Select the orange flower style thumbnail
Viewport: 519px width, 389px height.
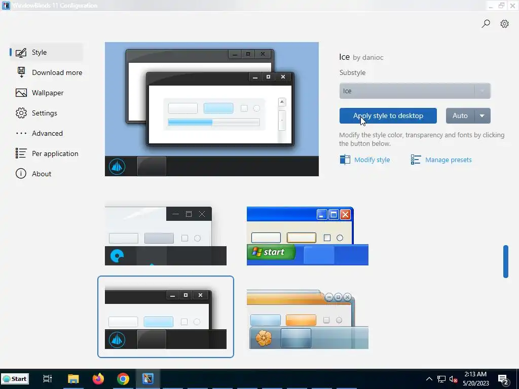pos(308,319)
